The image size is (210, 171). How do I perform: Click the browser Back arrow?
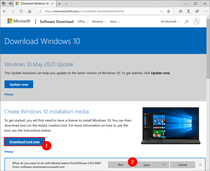tap(5, 11)
